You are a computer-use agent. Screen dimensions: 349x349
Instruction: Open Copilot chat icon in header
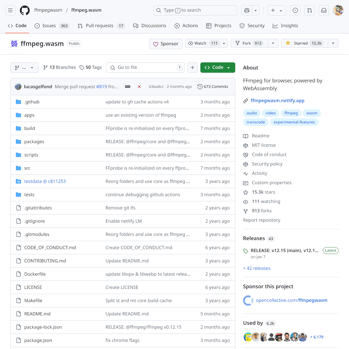pos(247,10)
